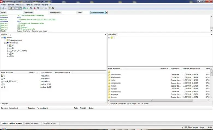Click the Priorité queue column header

click(x=83, y=108)
